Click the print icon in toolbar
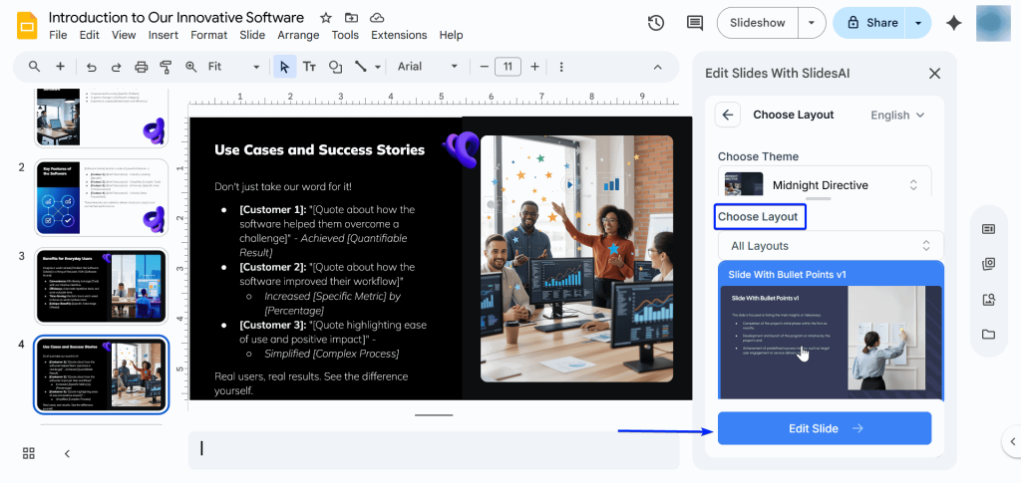The width and height of the screenshot is (1021, 483). (x=141, y=67)
